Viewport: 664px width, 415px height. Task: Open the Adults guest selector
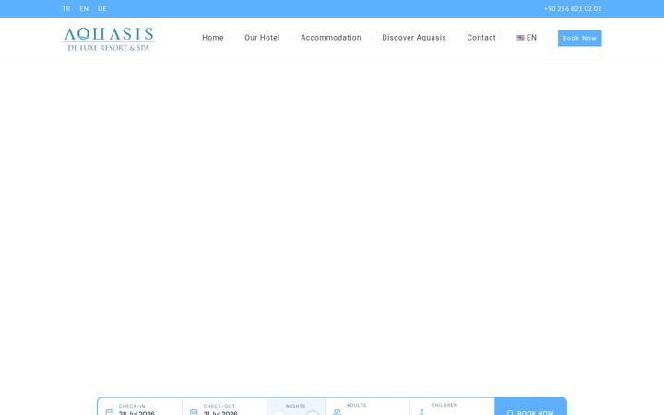coord(368,409)
